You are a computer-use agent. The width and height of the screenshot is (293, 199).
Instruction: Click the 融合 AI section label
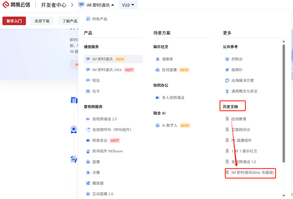(x=159, y=113)
